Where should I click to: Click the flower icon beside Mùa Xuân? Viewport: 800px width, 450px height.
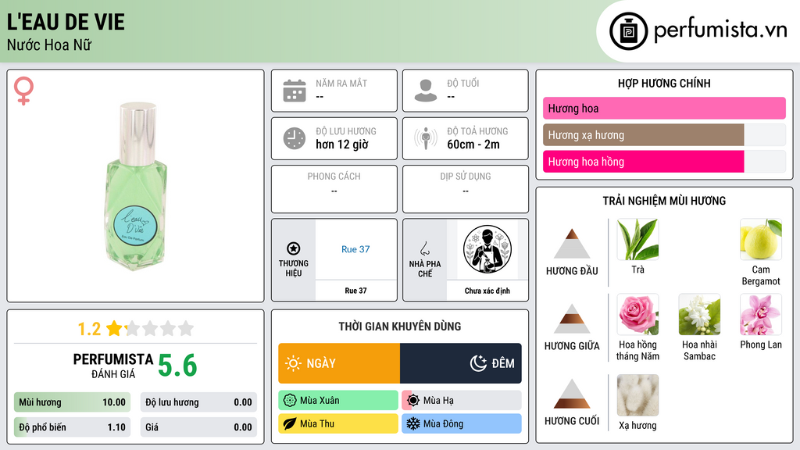click(290, 401)
